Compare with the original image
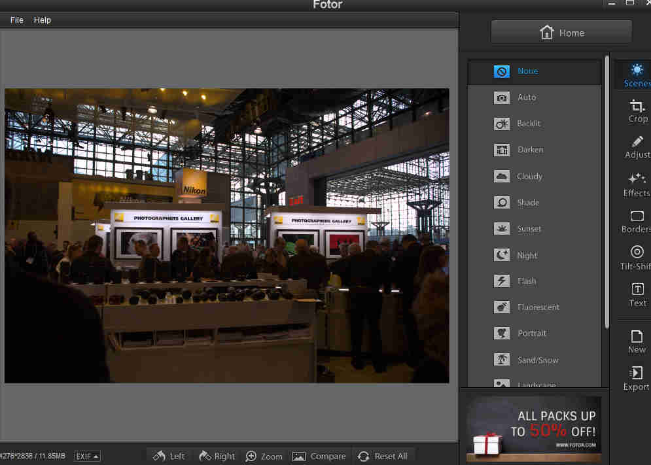The image size is (651, 465). [319, 456]
